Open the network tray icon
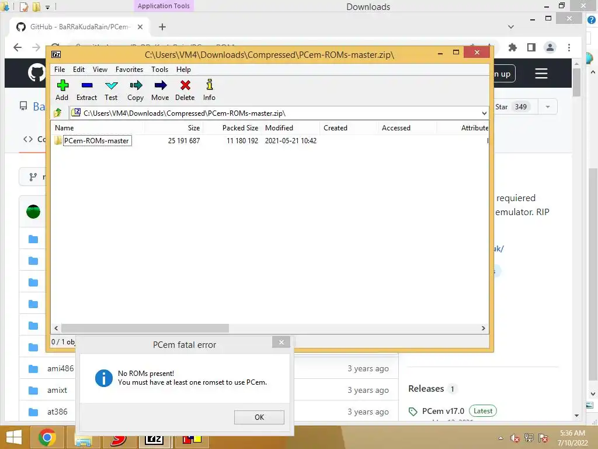This screenshot has width=598, height=449. tap(529, 438)
